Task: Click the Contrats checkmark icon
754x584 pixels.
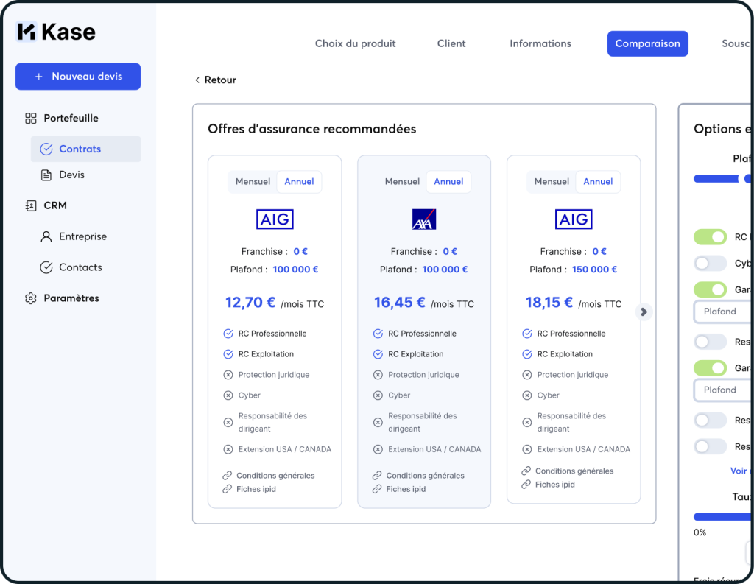Action: pos(46,149)
